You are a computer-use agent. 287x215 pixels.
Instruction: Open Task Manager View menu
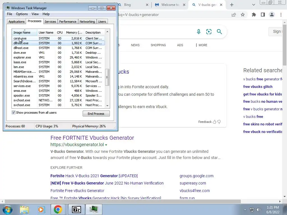pyautogui.click(x=35, y=14)
